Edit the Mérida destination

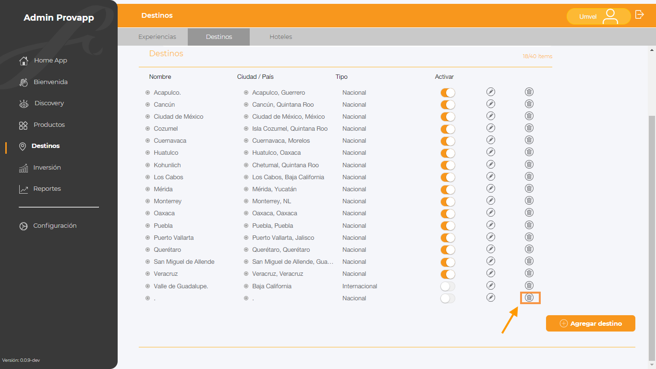pos(490,188)
